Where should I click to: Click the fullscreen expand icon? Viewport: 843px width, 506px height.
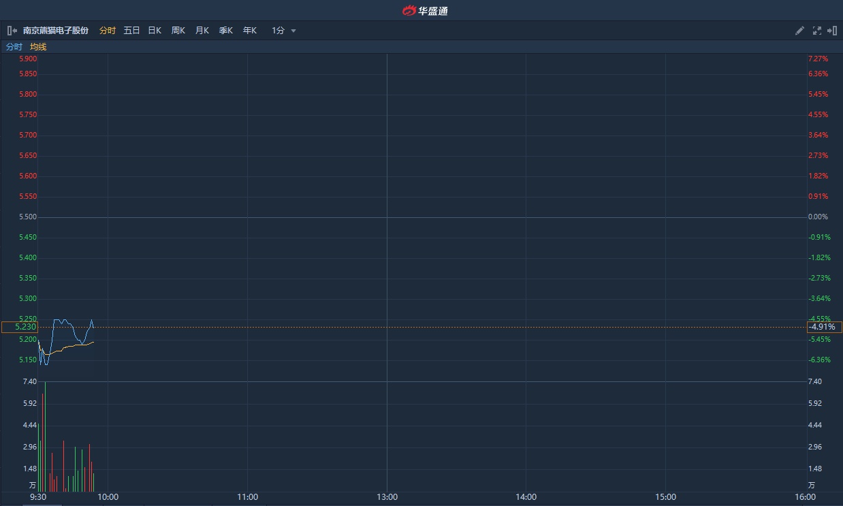816,31
